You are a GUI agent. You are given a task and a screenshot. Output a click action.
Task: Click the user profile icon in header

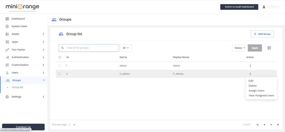264,7
